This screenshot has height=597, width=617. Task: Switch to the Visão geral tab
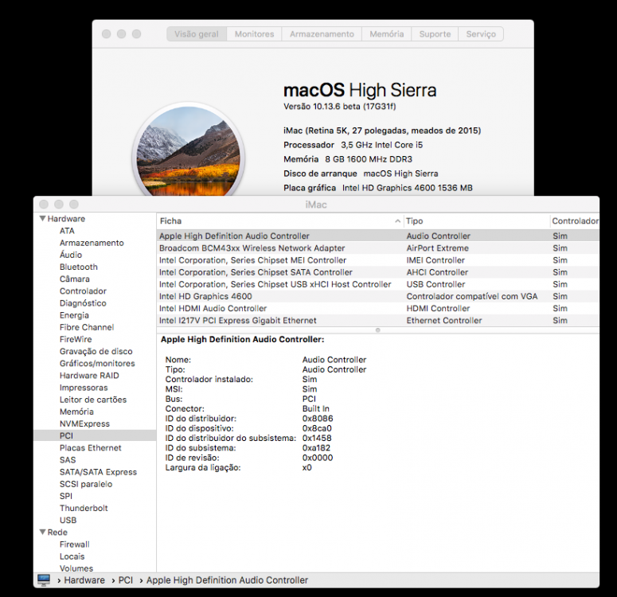coord(197,34)
